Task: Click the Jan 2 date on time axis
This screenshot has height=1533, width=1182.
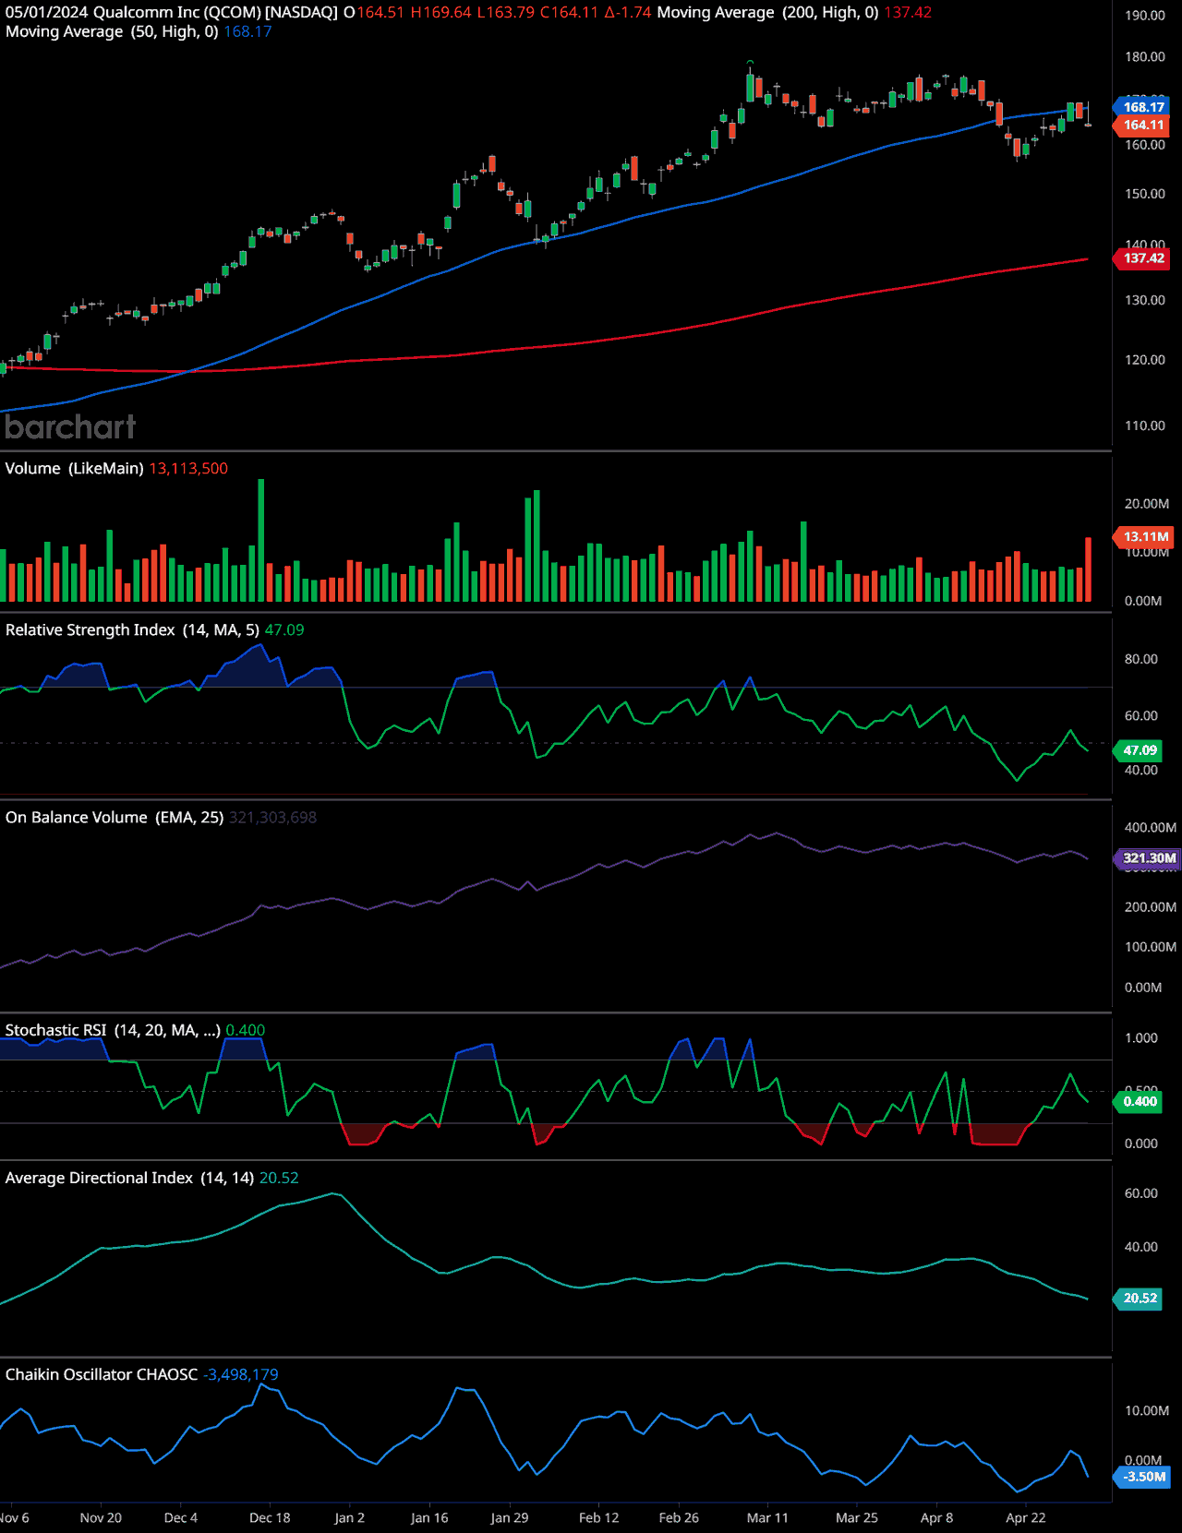Action: tap(349, 1517)
